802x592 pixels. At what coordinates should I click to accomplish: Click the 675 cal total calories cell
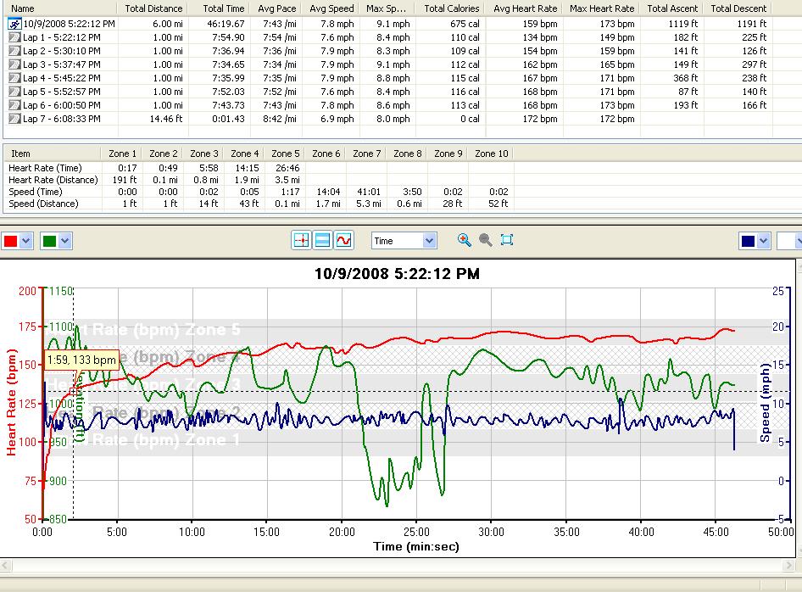coord(465,24)
